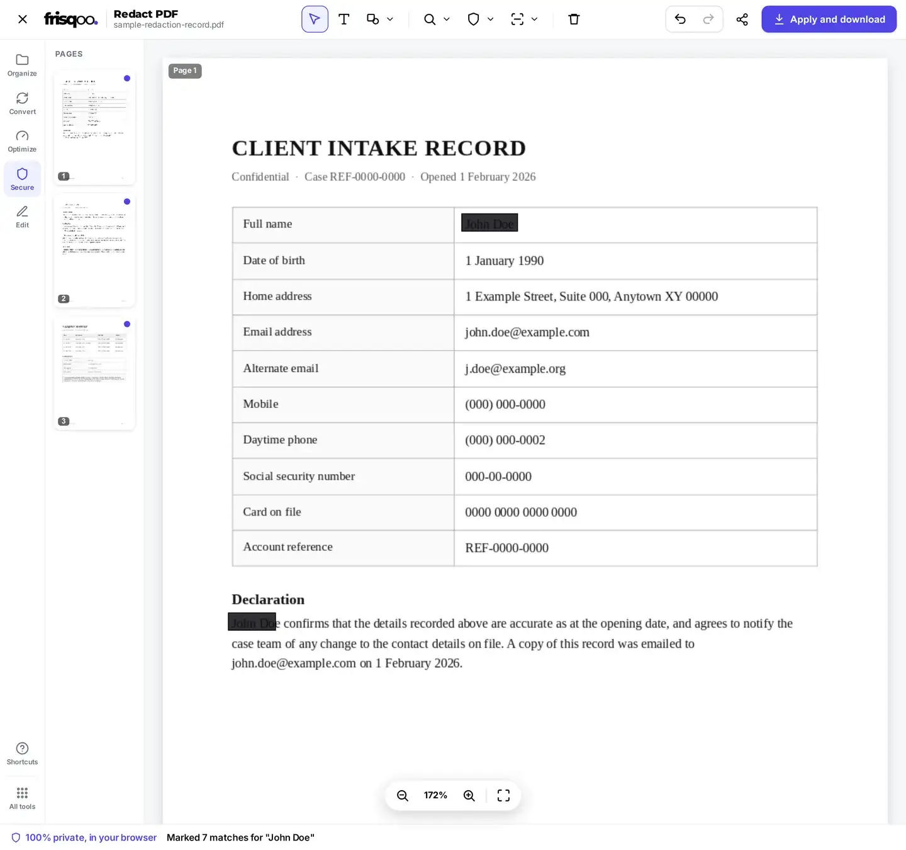The width and height of the screenshot is (906, 850).
Task: Click the 'Card on file' label cell
Action: (x=344, y=513)
